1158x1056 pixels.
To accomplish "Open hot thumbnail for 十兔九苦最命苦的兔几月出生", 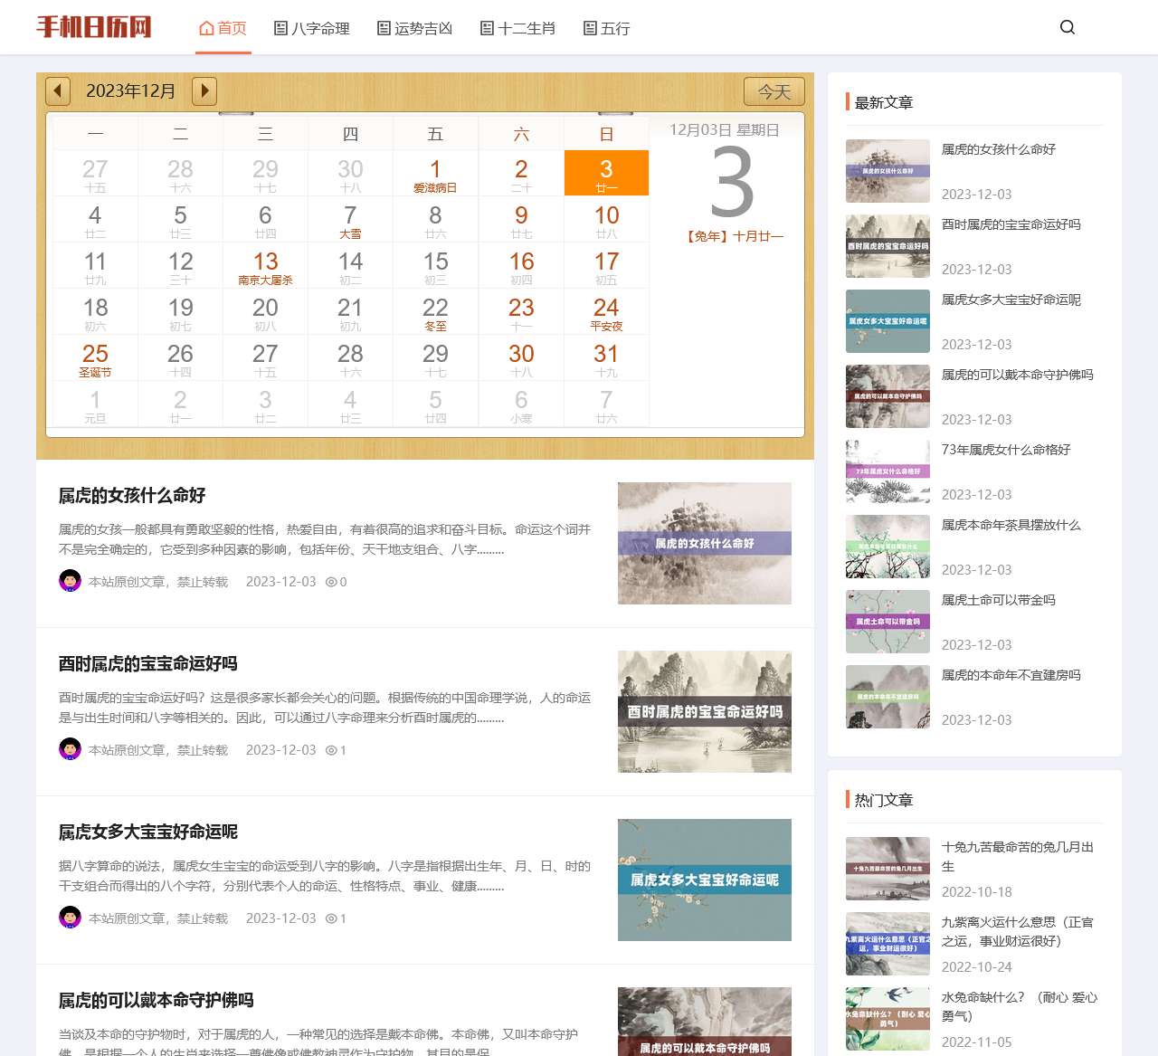I will 887,869.
